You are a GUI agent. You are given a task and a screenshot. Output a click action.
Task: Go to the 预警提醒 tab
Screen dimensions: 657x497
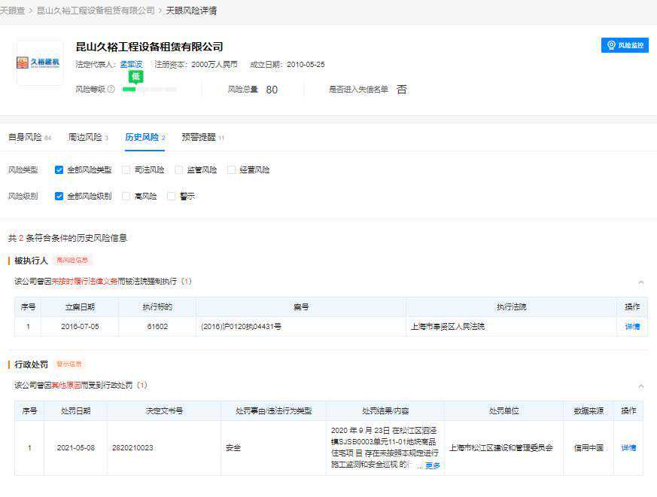(x=199, y=138)
